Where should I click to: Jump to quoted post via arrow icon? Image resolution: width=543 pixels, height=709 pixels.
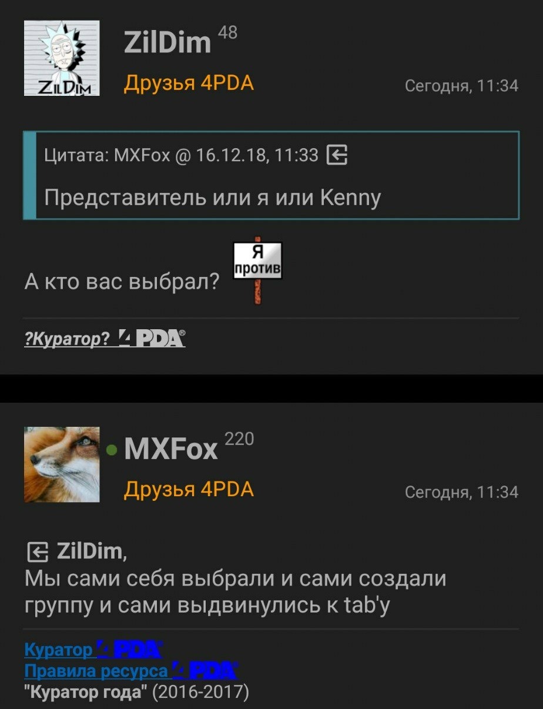tap(337, 155)
